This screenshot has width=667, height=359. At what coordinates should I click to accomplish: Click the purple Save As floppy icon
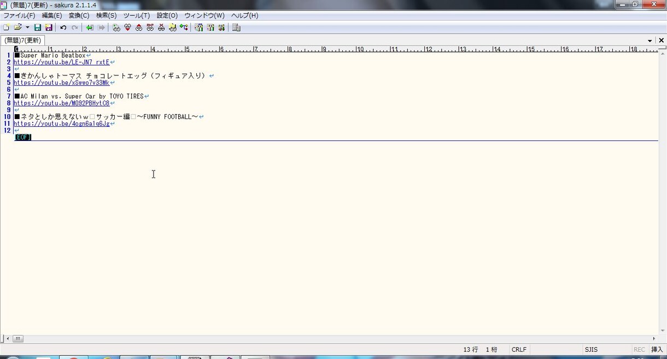point(49,27)
